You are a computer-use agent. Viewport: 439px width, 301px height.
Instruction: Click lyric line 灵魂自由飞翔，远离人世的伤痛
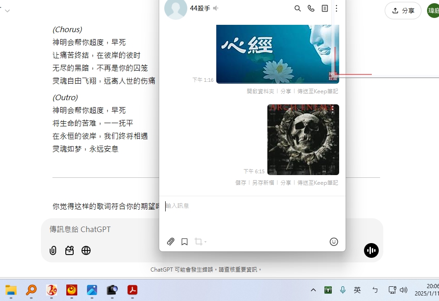pos(104,81)
